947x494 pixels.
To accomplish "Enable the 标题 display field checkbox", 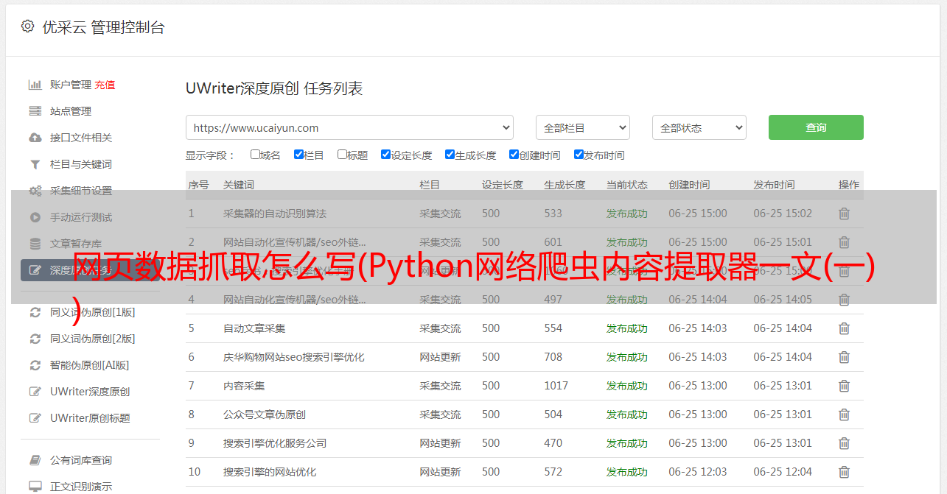I will (x=342, y=155).
